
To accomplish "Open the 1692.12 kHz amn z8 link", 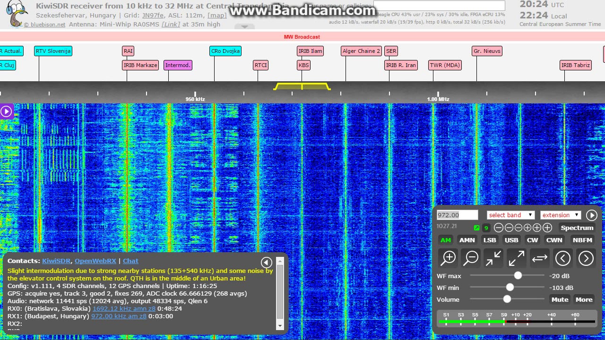I will [x=124, y=308].
